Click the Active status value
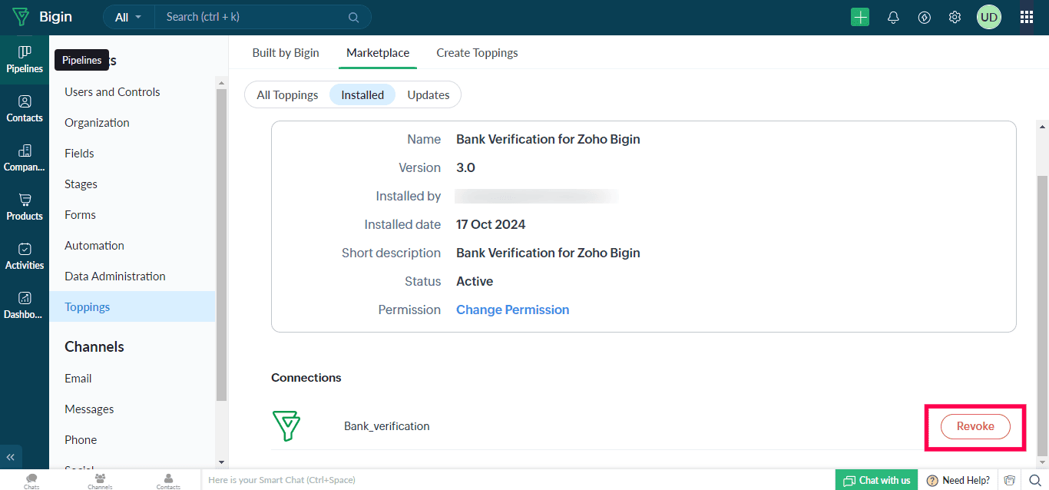 click(475, 281)
